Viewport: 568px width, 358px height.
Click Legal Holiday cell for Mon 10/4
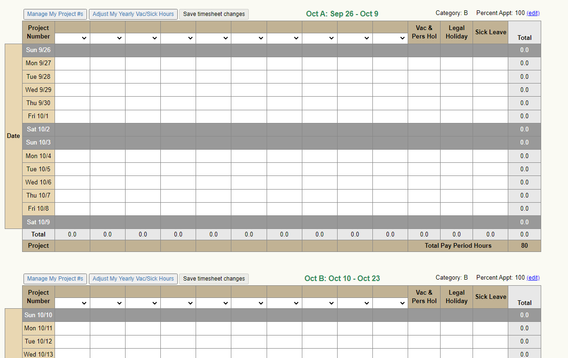click(x=457, y=156)
